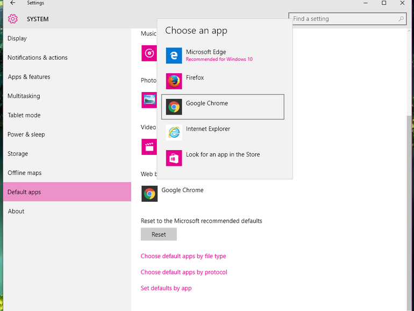Open Choose default apps by protocol
Viewport: 414px width, 311px height.
point(184,272)
